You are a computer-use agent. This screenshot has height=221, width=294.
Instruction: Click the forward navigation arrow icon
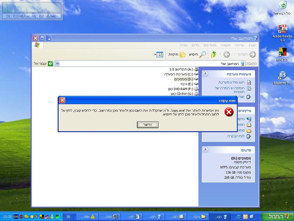point(227,55)
